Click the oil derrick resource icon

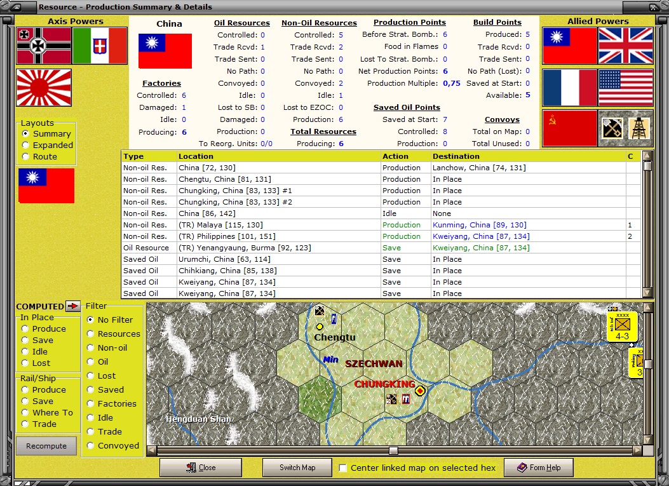click(x=639, y=128)
